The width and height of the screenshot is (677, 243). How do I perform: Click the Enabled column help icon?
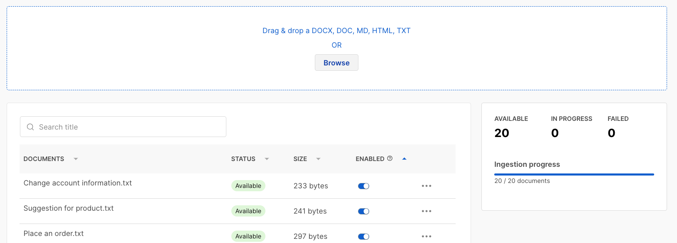390,159
